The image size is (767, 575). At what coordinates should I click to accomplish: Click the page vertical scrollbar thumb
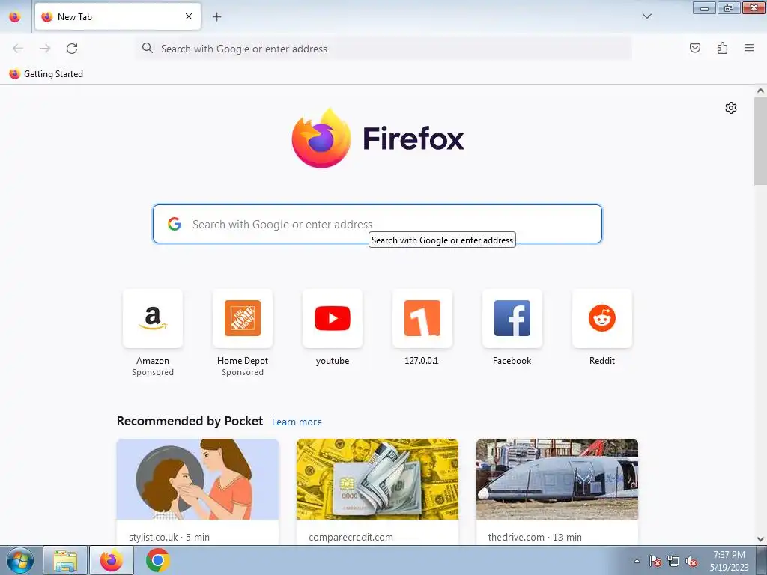(x=760, y=141)
